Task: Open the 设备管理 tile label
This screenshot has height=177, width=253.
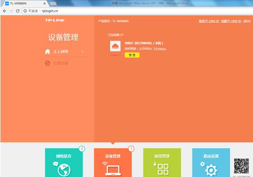Action: coord(113,156)
